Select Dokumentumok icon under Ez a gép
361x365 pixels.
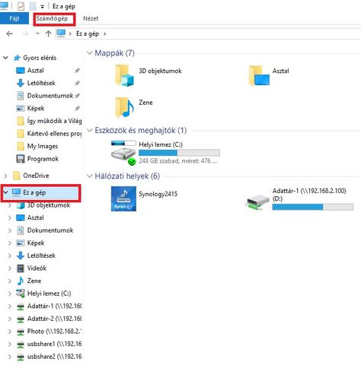pos(21,230)
